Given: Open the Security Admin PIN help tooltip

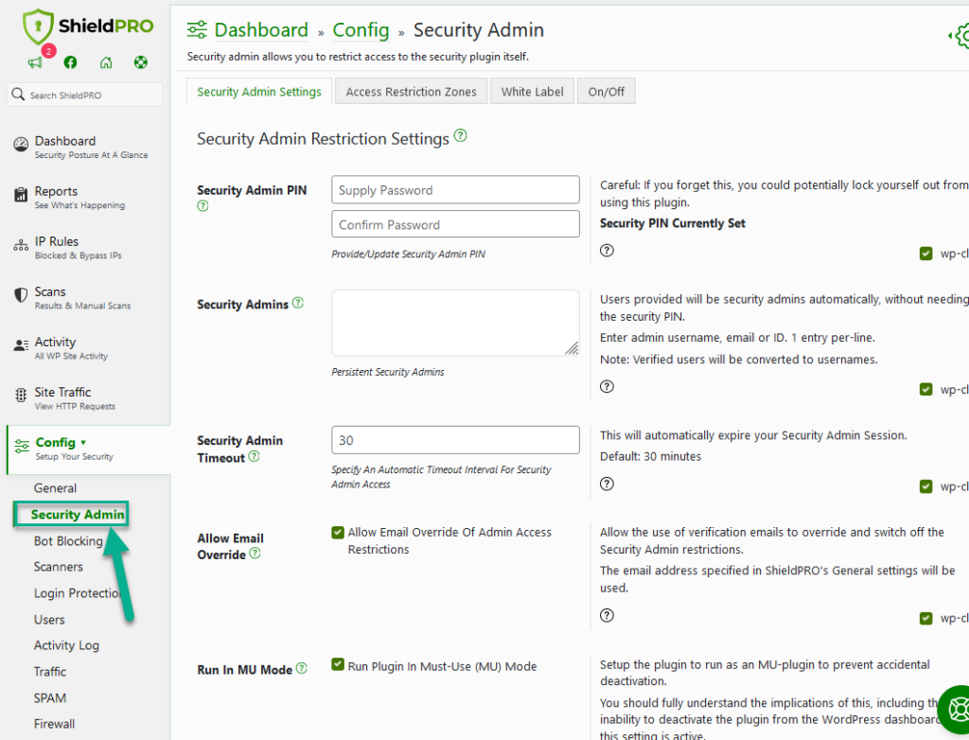Looking at the screenshot, I should point(202,204).
